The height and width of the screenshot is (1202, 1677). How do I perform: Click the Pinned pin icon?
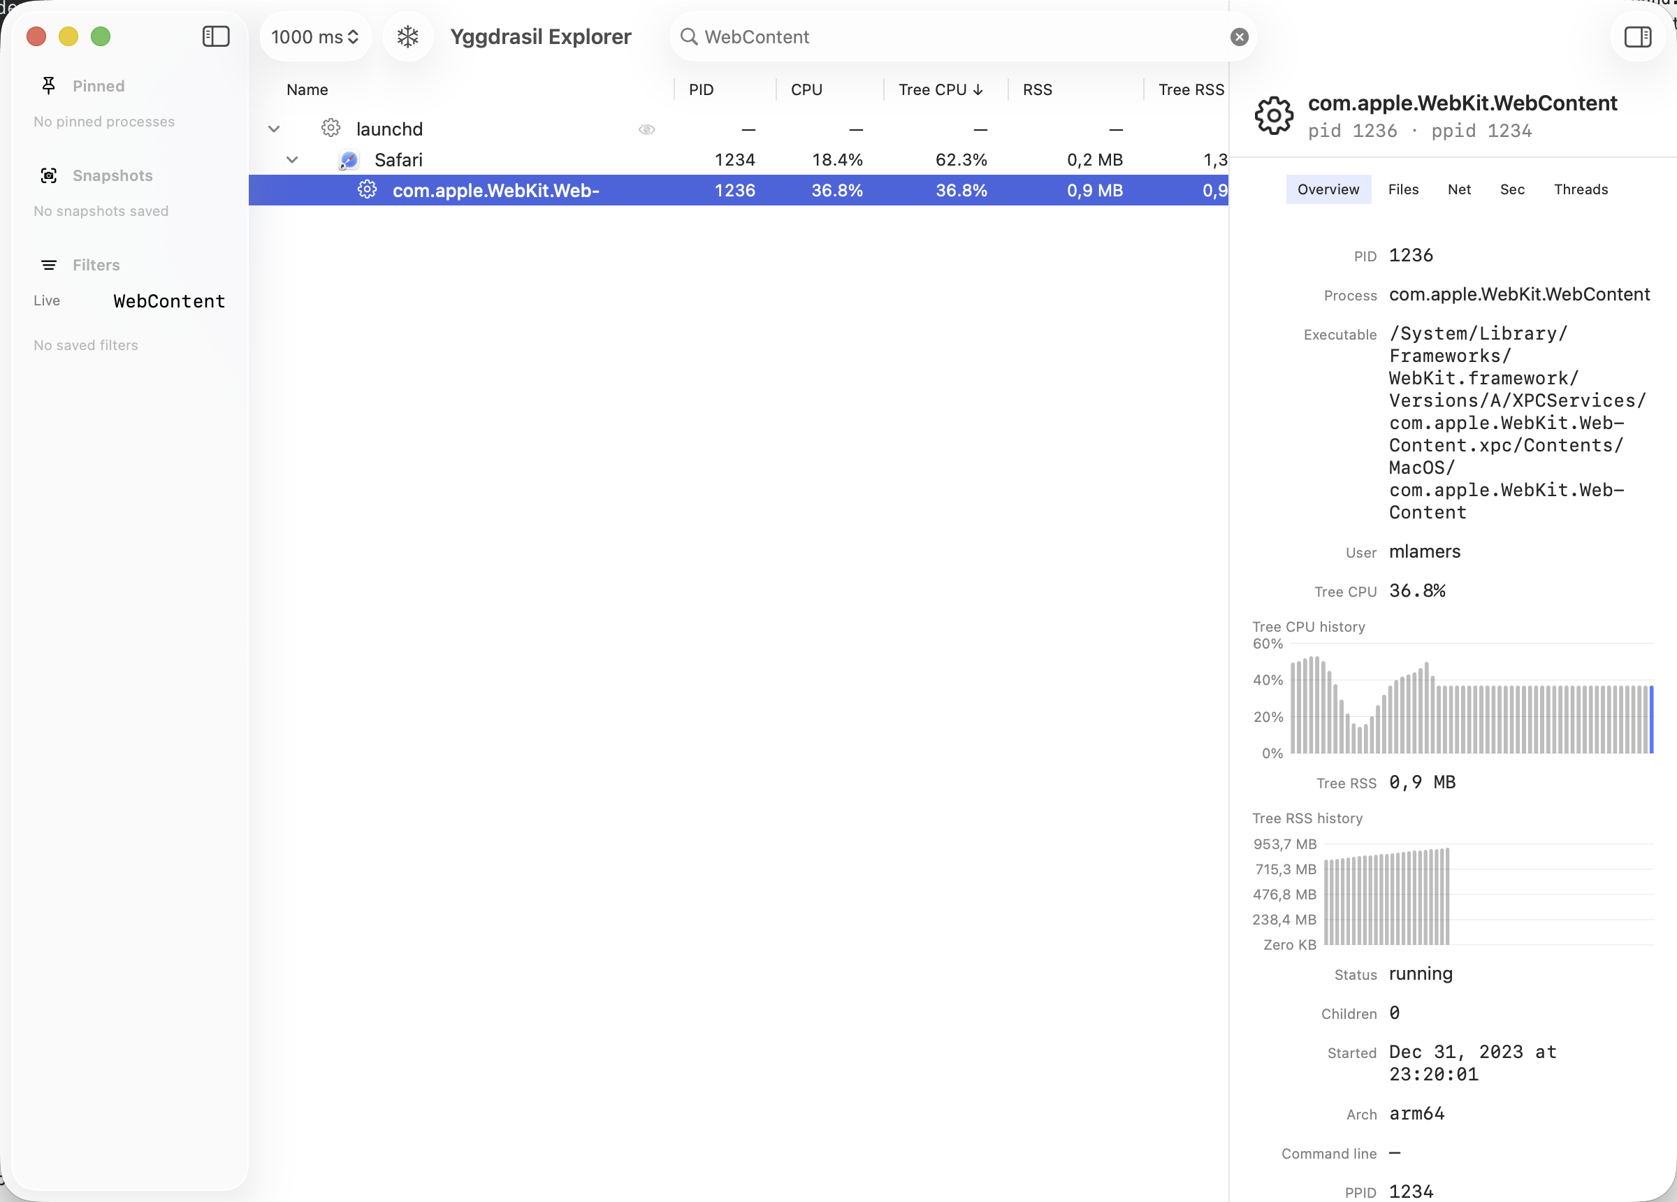coord(49,86)
